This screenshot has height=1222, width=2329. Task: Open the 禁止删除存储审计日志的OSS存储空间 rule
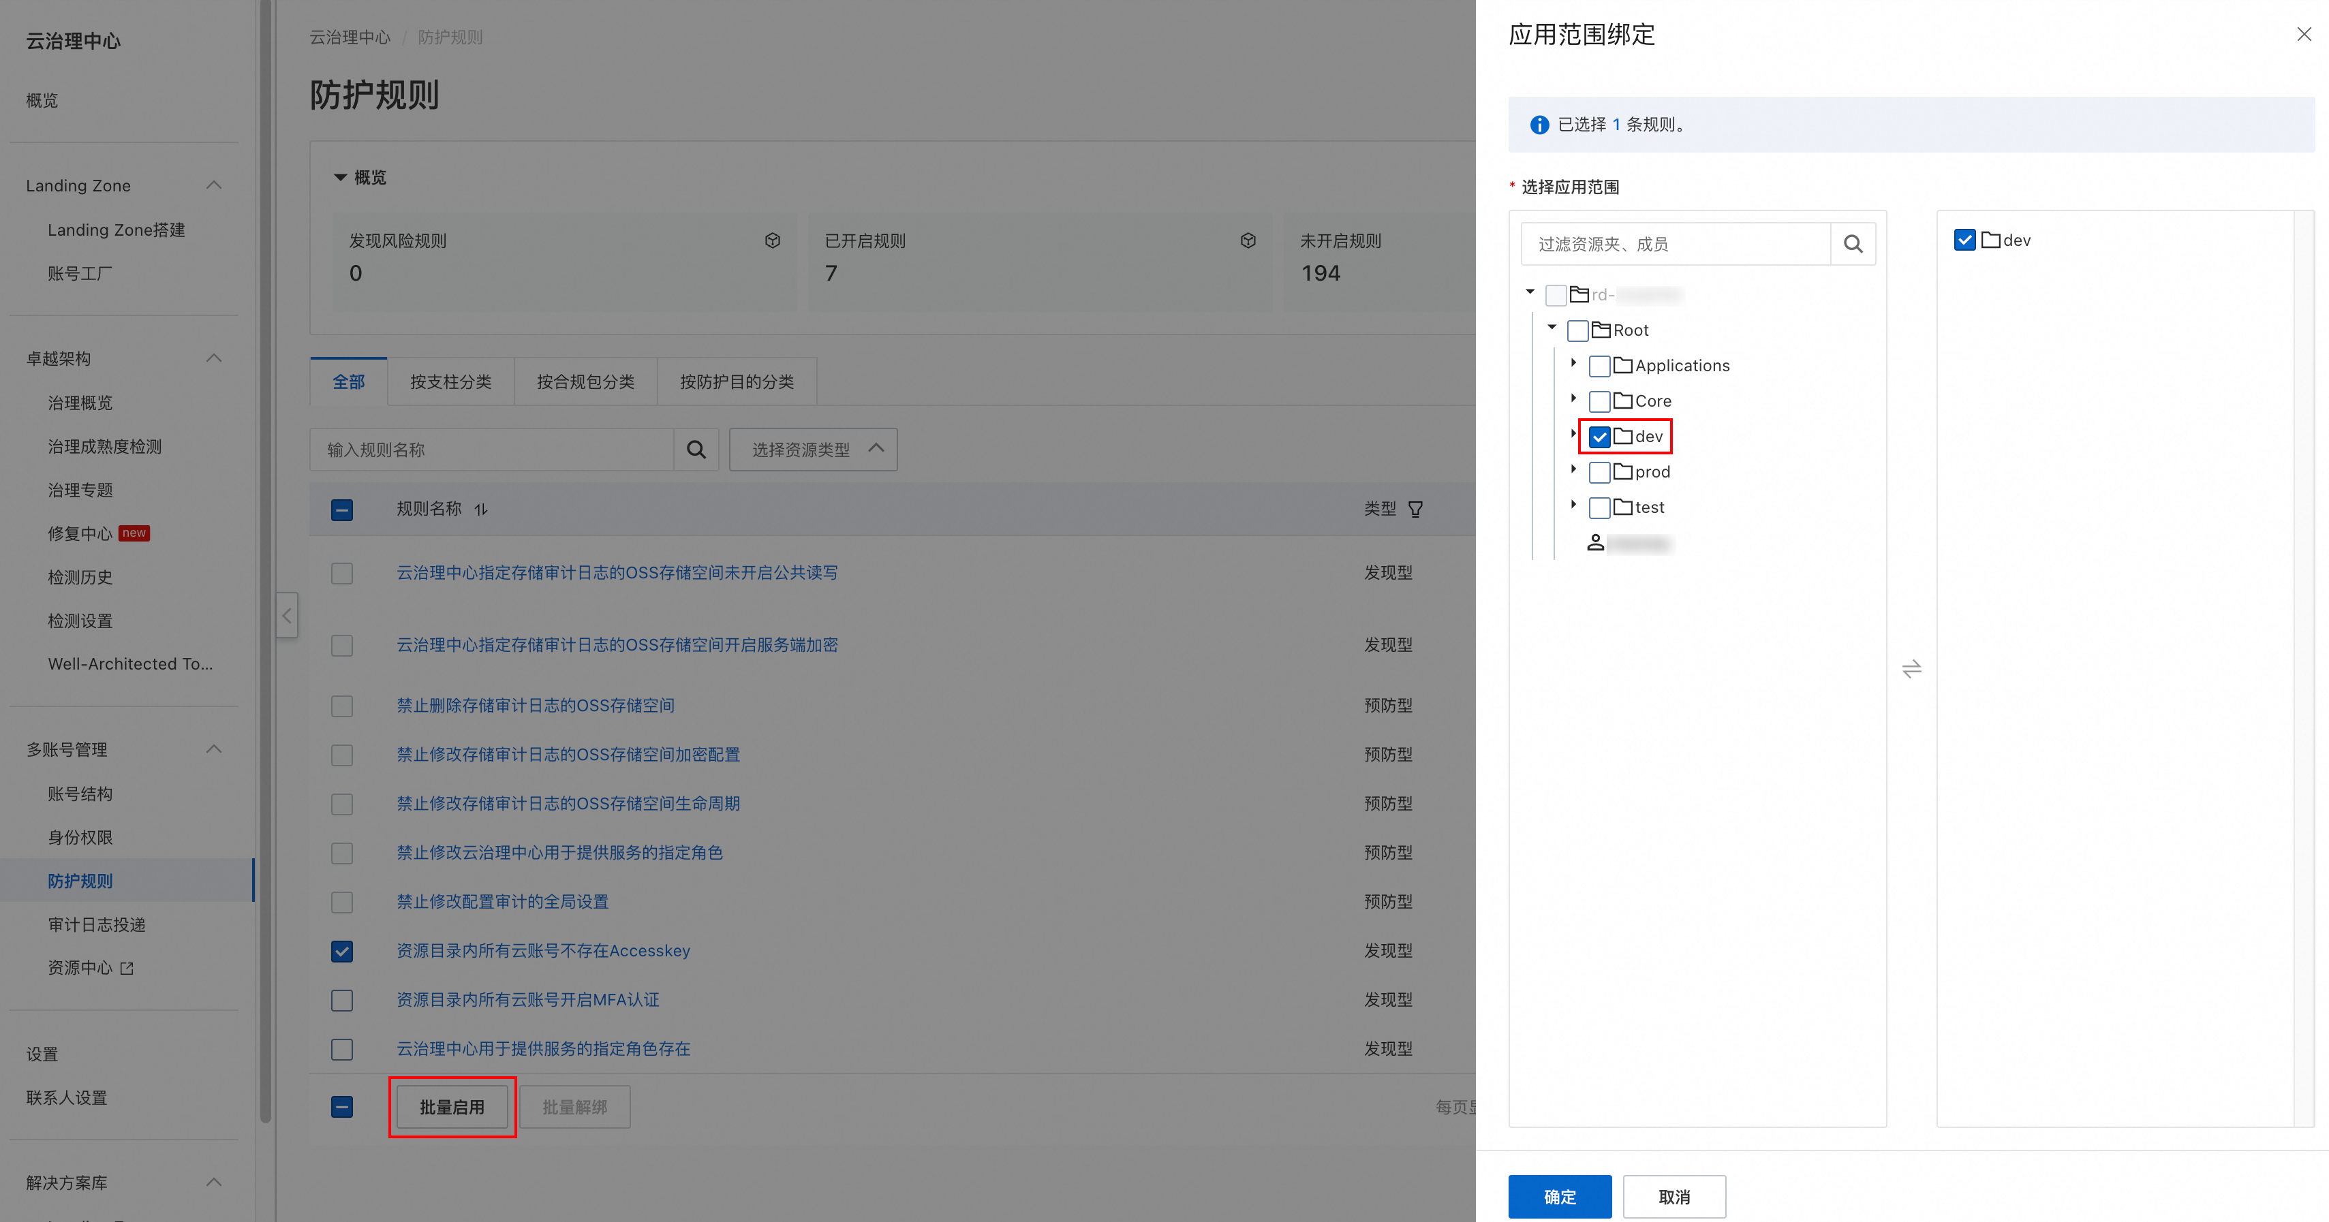click(x=536, y=706)
